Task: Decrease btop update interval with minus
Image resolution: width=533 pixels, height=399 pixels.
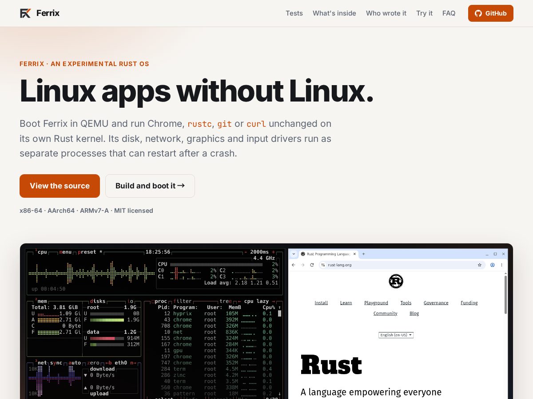Action: point(246,252)
